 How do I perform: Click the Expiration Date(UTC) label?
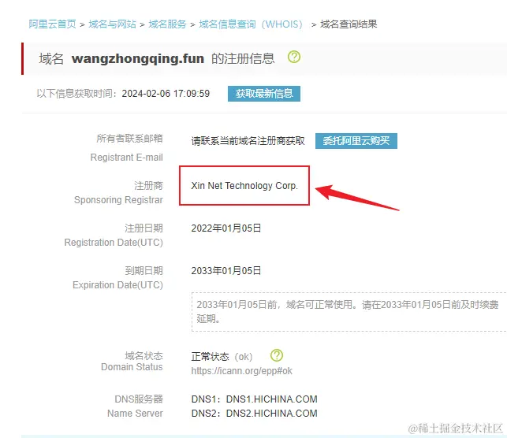[117, 285]
